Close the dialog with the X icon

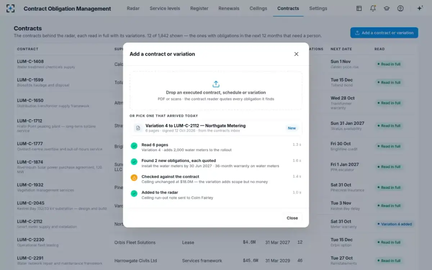[x=296, y=54]
